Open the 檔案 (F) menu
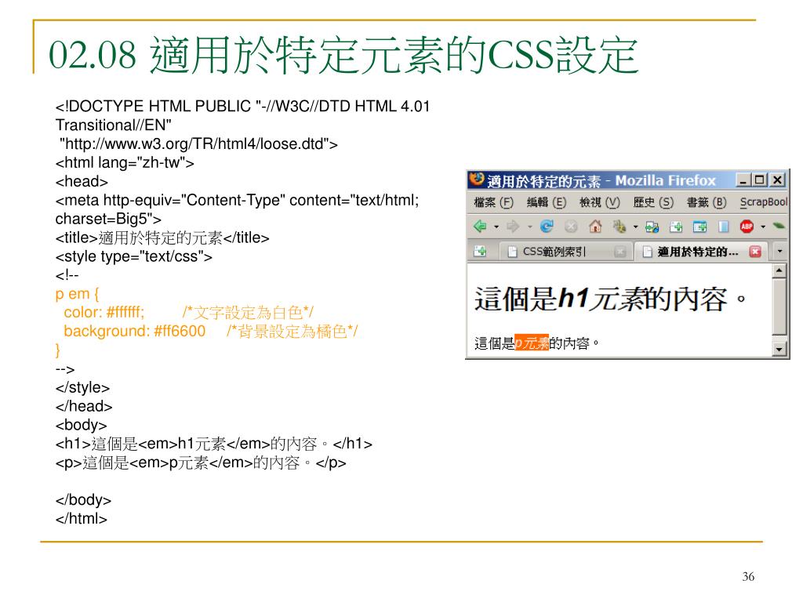803x602 pixels. (493, 202)
